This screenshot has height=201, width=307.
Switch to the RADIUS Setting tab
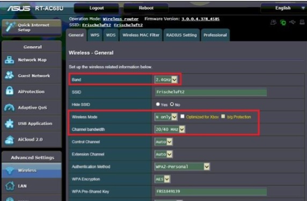pyautogui.click(x=181, y=35)
